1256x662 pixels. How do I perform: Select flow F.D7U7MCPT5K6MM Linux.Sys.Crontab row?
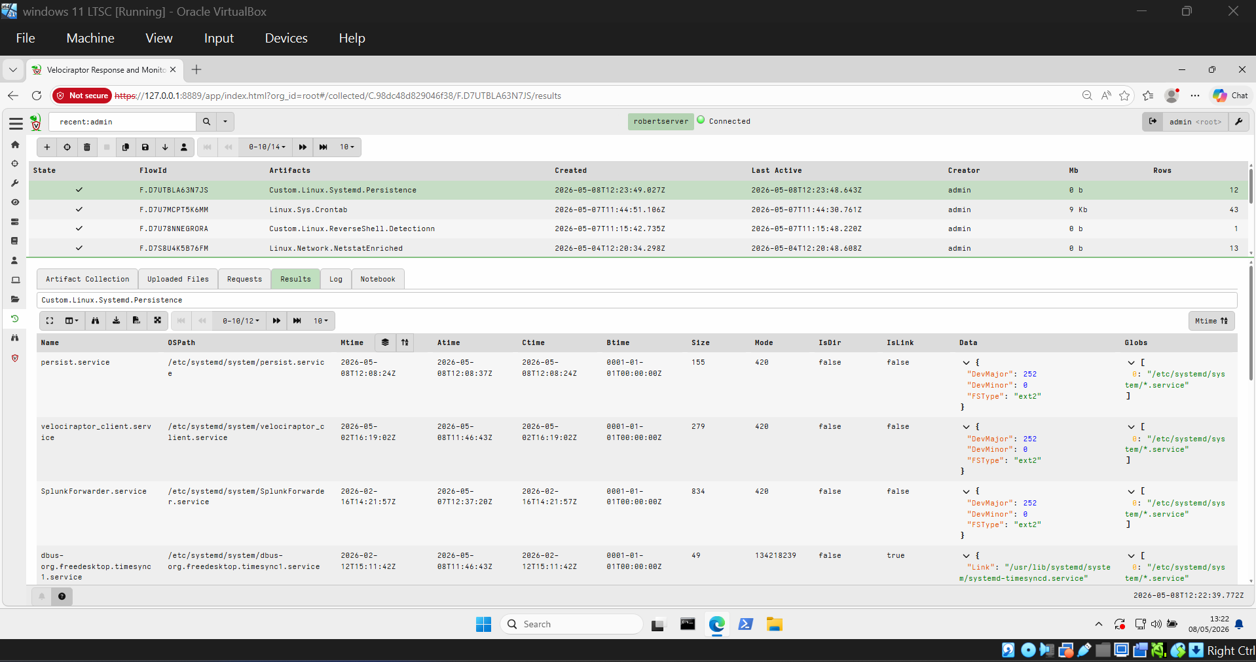pyautogui.click(x=638, y=210)
